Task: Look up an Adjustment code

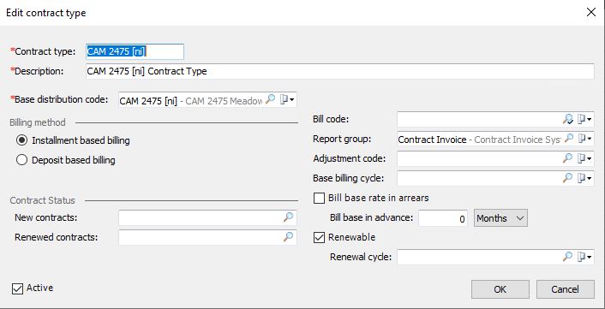Action: point(567,158)
